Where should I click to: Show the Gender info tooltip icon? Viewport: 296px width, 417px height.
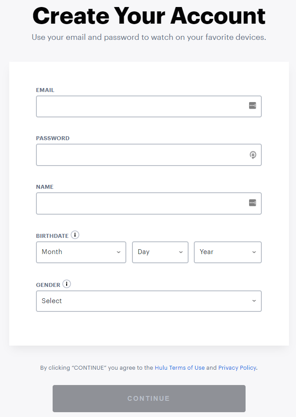pyautogui.click(x=67, y=284)
